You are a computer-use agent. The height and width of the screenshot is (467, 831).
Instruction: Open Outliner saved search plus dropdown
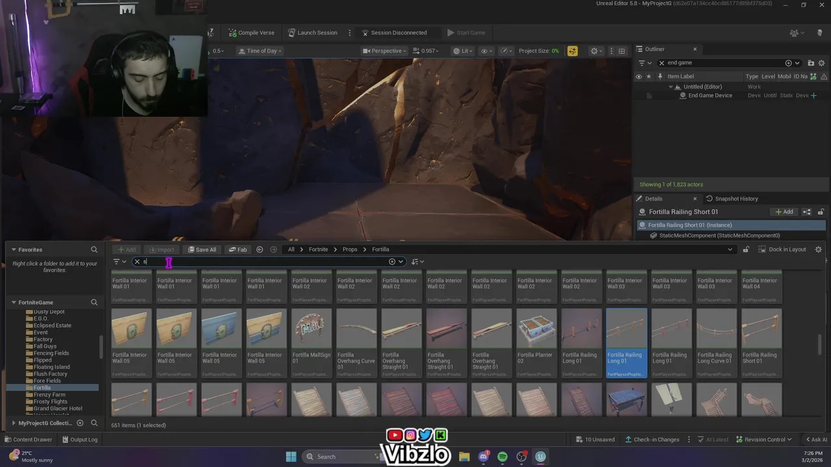click(x=792, y=63)
